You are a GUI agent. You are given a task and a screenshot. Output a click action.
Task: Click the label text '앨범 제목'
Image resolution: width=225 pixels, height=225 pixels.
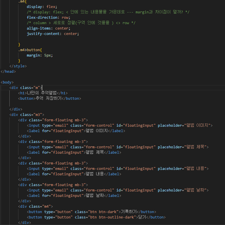[x=95, y=152]
